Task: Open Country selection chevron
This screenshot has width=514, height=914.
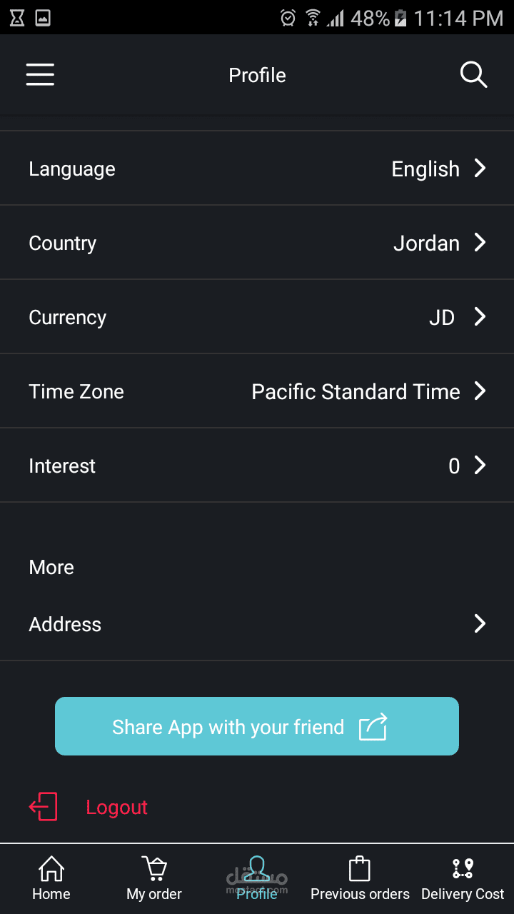Action: click(x=480, y=243)
